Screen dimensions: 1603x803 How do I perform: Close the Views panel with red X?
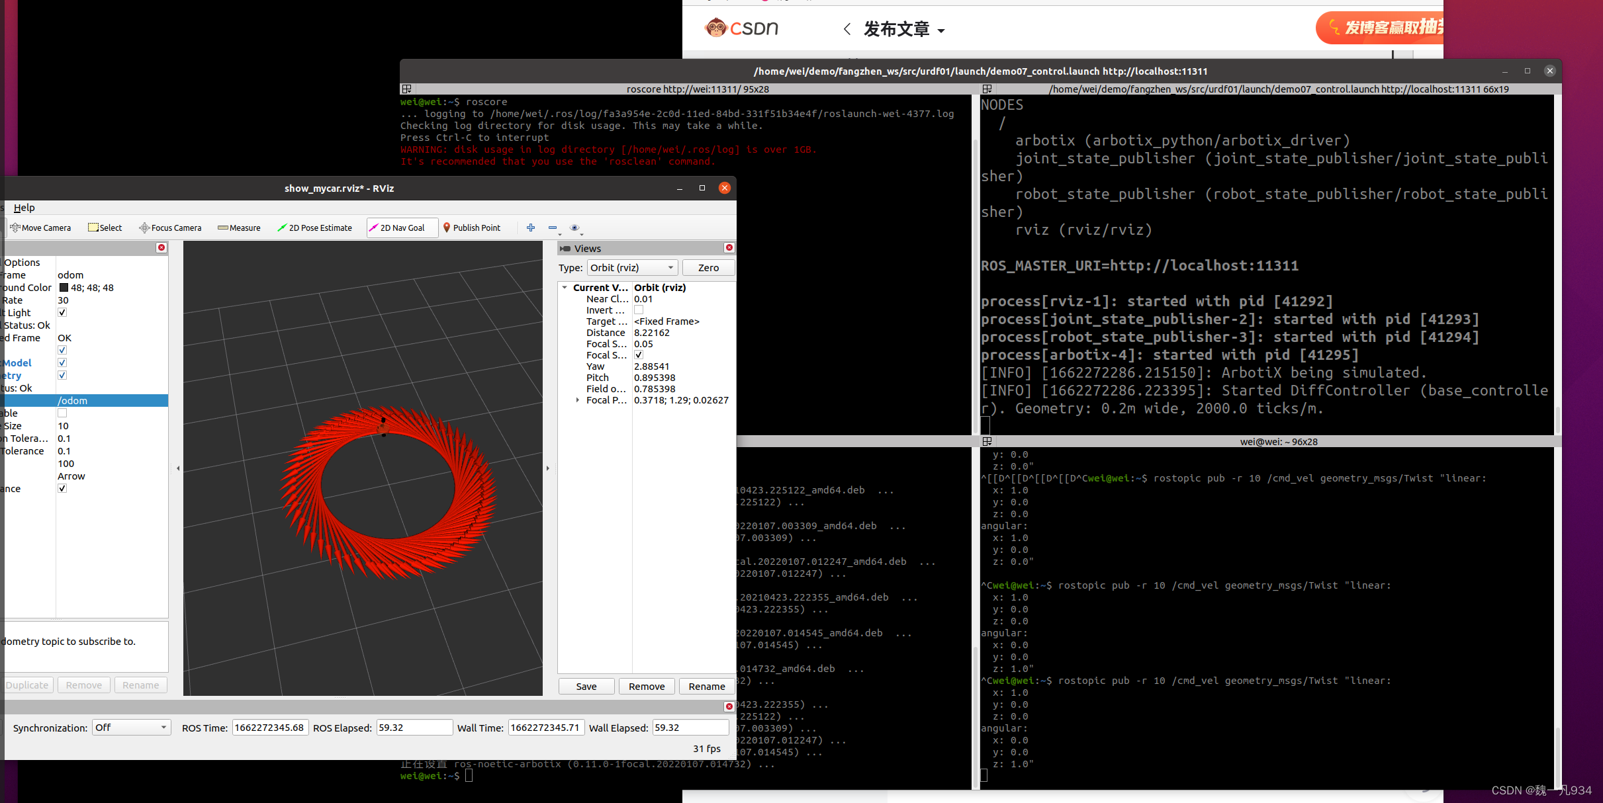729,247
